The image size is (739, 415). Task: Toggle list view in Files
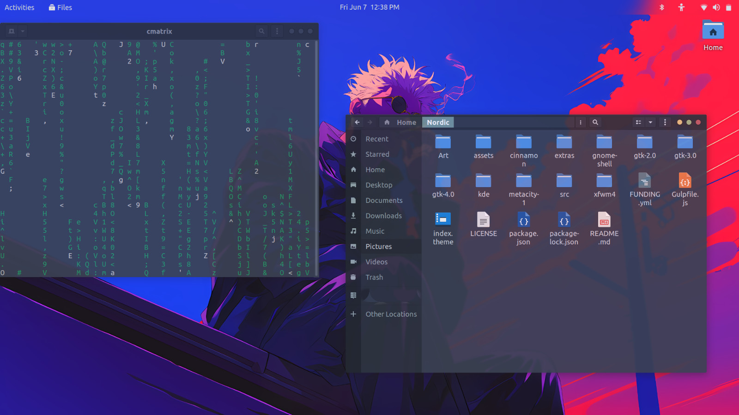click(638, 122)
